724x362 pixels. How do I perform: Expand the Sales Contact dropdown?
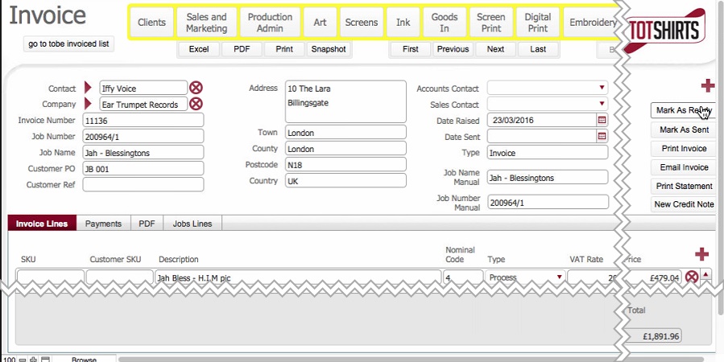tap(602, 104)
